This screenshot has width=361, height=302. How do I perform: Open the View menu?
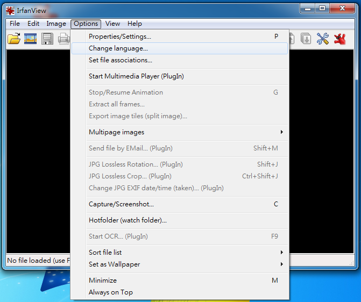point(112,24)
